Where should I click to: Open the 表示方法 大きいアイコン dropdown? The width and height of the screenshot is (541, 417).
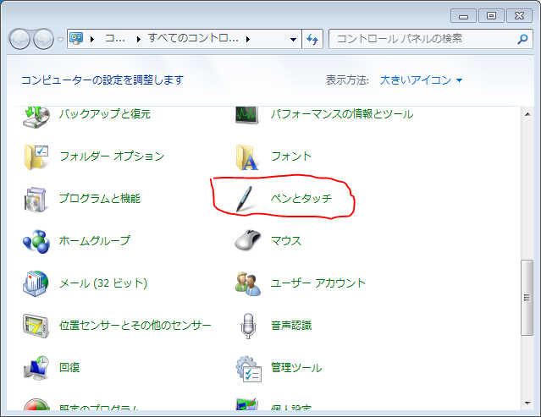point(421,80)
